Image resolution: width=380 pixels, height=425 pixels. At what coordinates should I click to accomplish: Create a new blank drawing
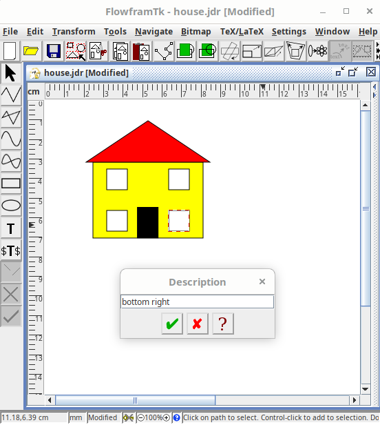tap(10, 51)
